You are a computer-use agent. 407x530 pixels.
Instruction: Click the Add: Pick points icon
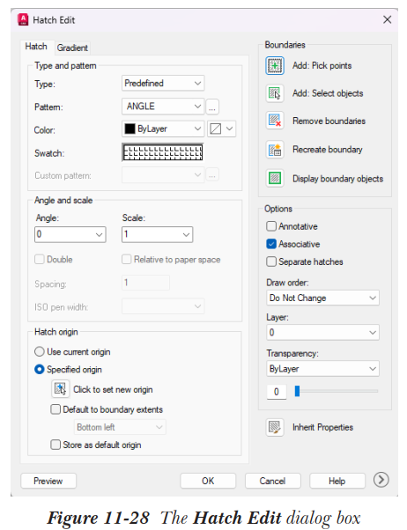coord(275,65)
